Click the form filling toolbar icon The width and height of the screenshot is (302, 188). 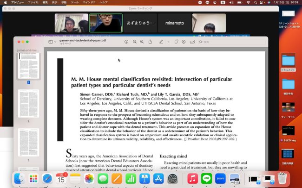192,42
